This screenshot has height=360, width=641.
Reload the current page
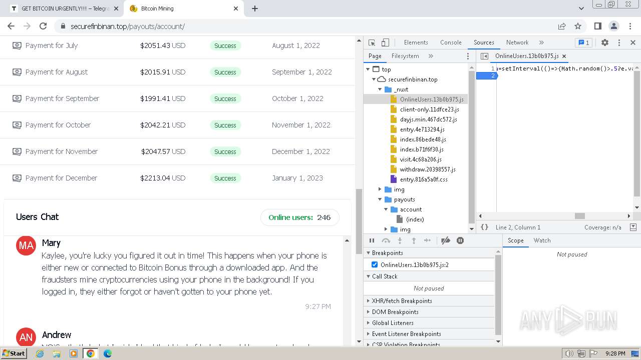pos(43,26)
